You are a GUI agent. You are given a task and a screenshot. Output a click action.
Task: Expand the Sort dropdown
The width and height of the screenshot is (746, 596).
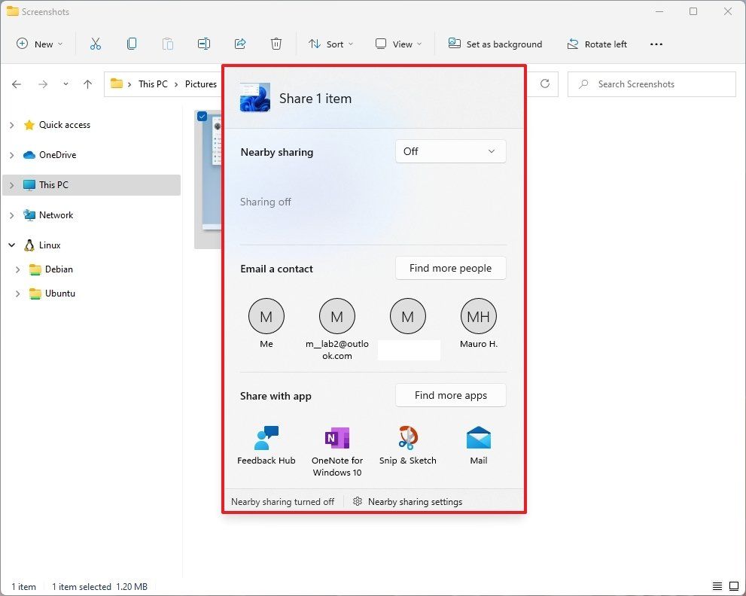pos(331,44)
